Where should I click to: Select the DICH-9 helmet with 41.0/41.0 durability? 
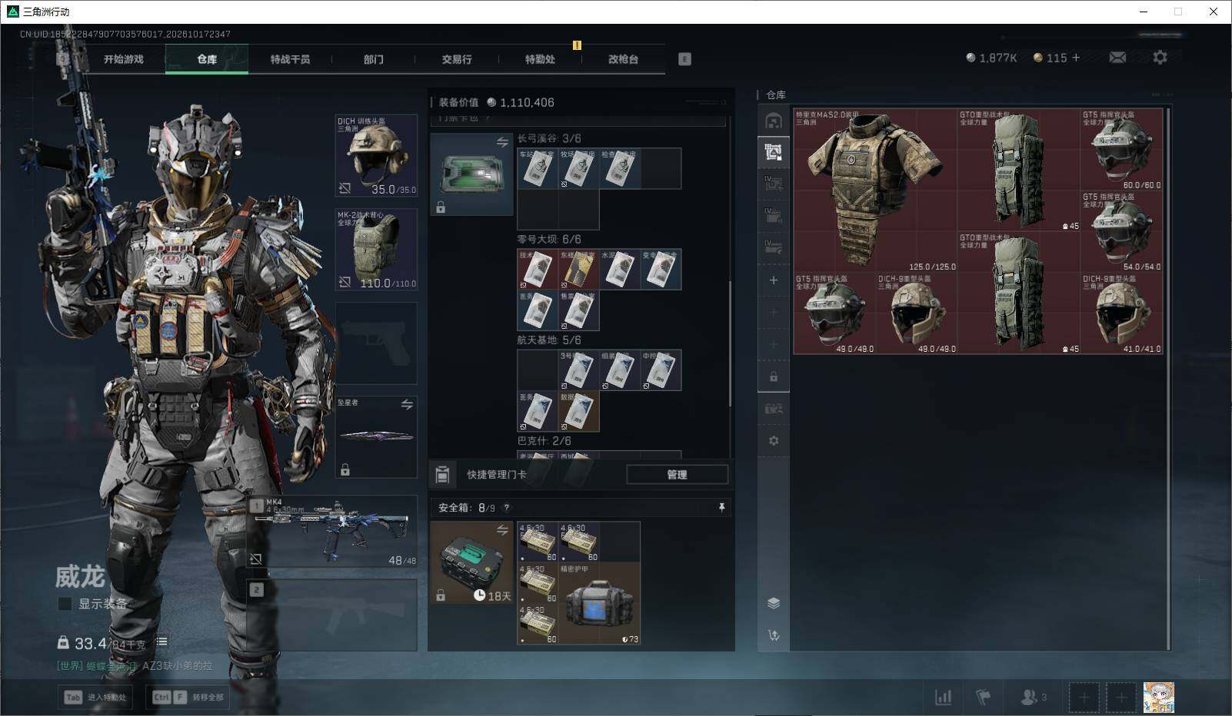click(x=1122, y=313)
